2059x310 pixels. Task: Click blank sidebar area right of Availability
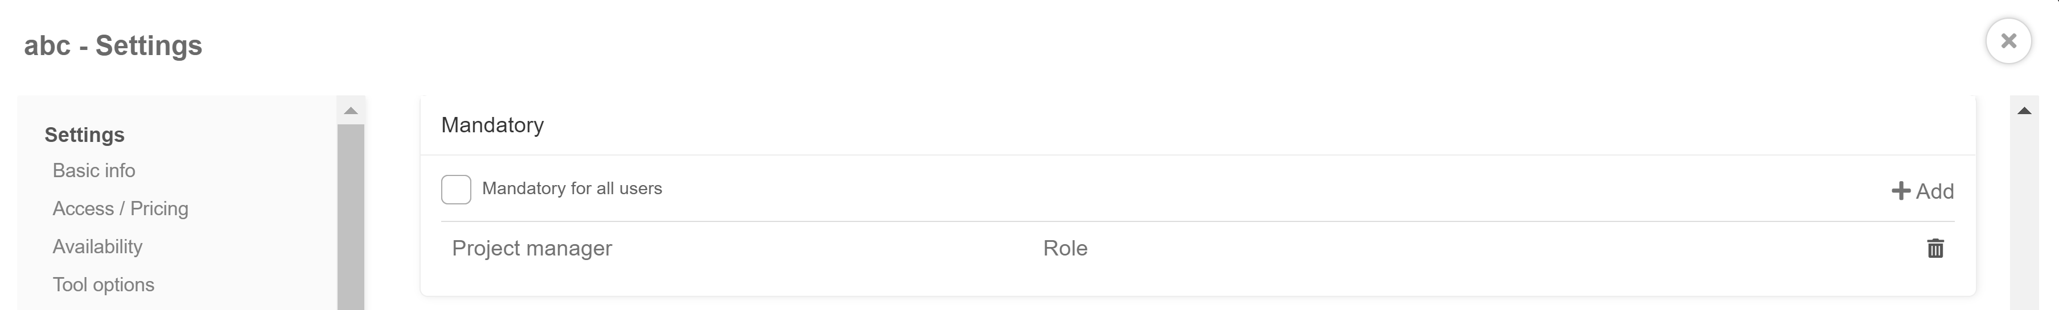coord(240,247)
